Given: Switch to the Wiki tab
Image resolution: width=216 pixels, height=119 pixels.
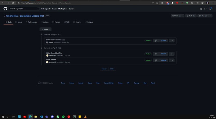Looking at the screenshot, I should pyautogui.click(x=67, y=22).
